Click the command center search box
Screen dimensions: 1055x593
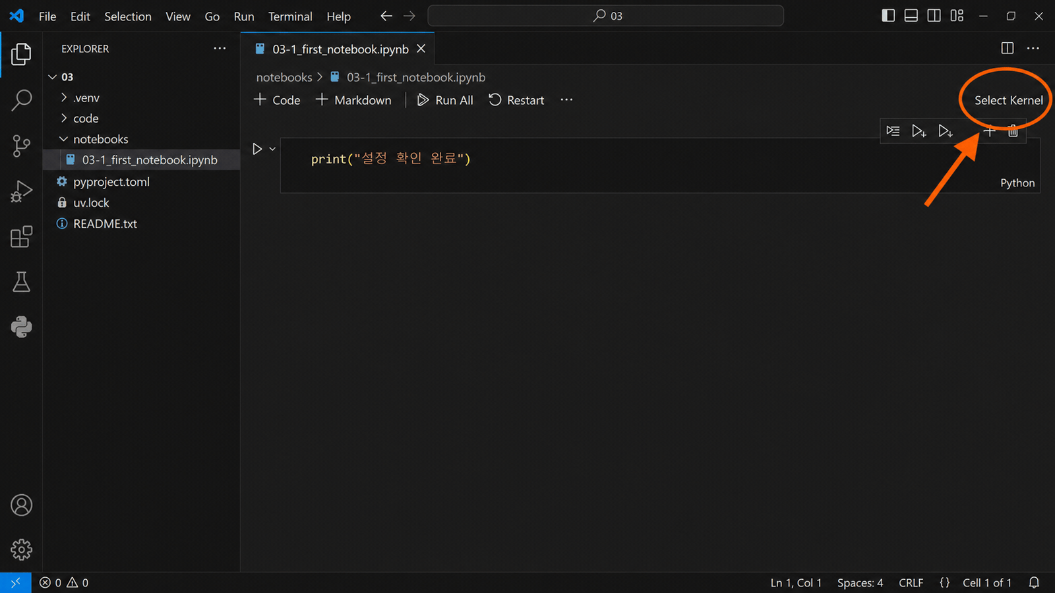click(x=606, y=16)
